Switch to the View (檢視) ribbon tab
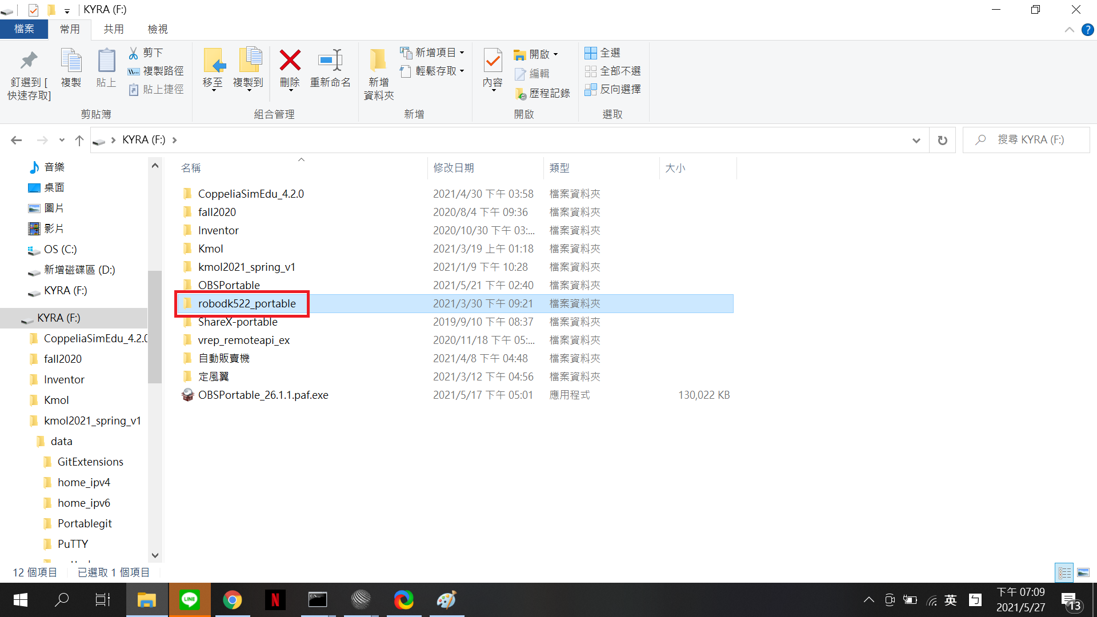This screenshot has height=617, width=1097. point(158,29)
